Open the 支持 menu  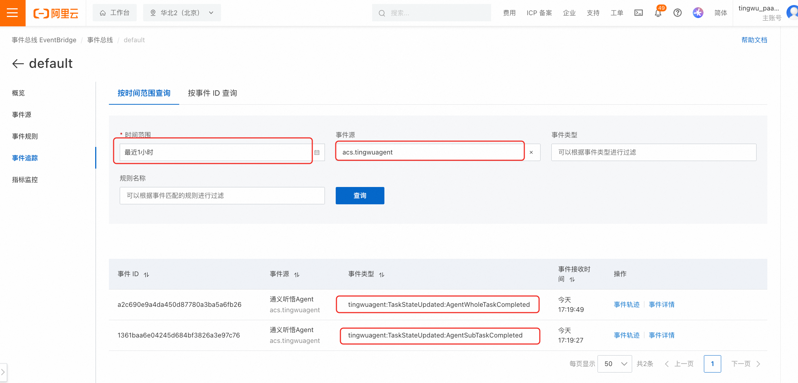pyautogui.click(x=593, y=13)
